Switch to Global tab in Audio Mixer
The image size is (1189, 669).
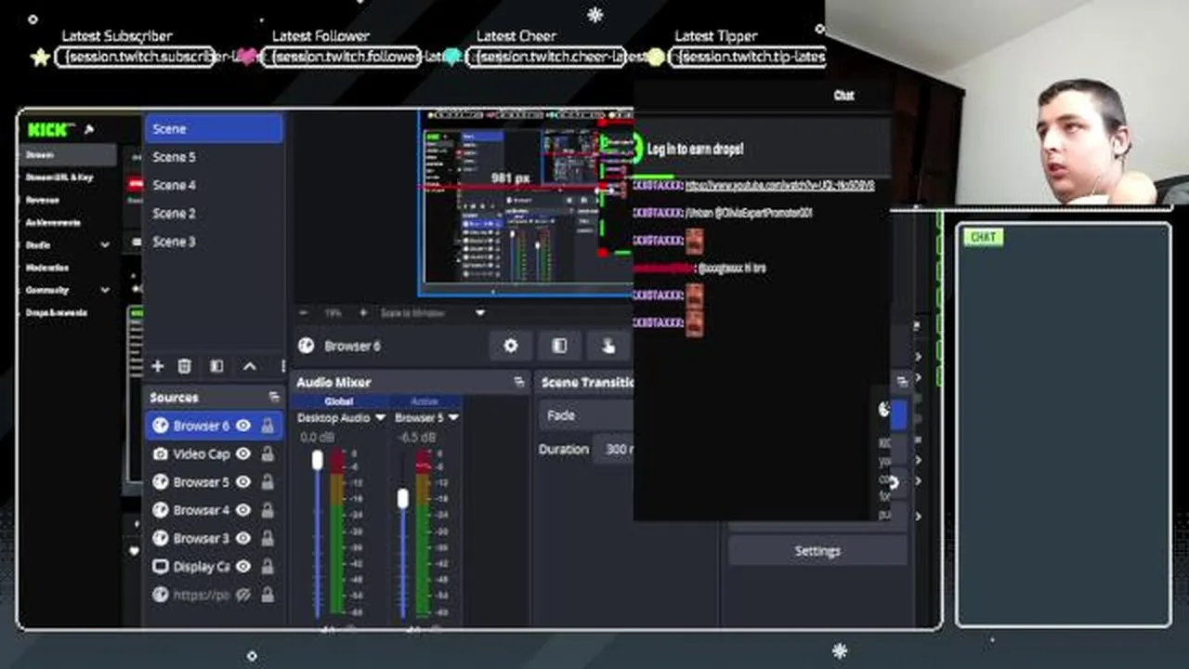tap(338, 401)
